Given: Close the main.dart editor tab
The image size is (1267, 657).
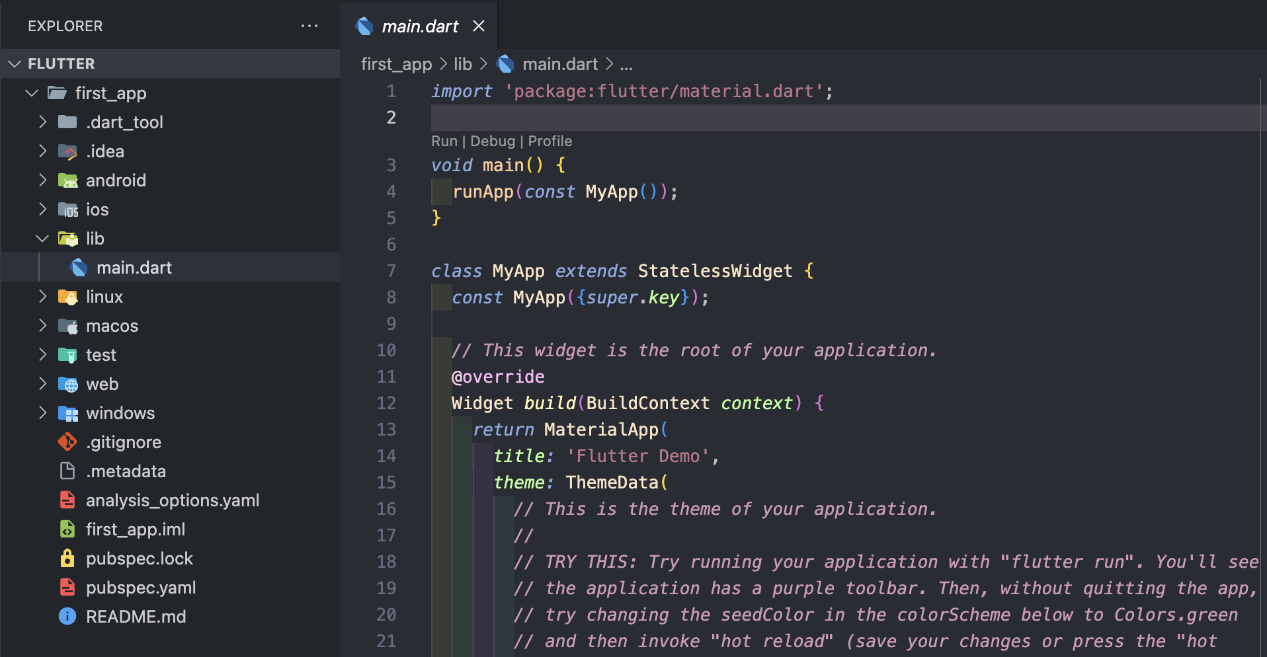Looking at the screenshot, I should [x=479, y=26].
